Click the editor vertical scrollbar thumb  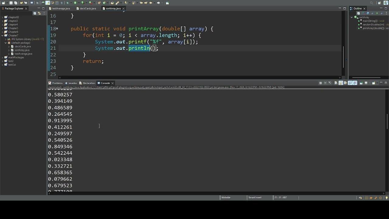[x=344, y=57]
